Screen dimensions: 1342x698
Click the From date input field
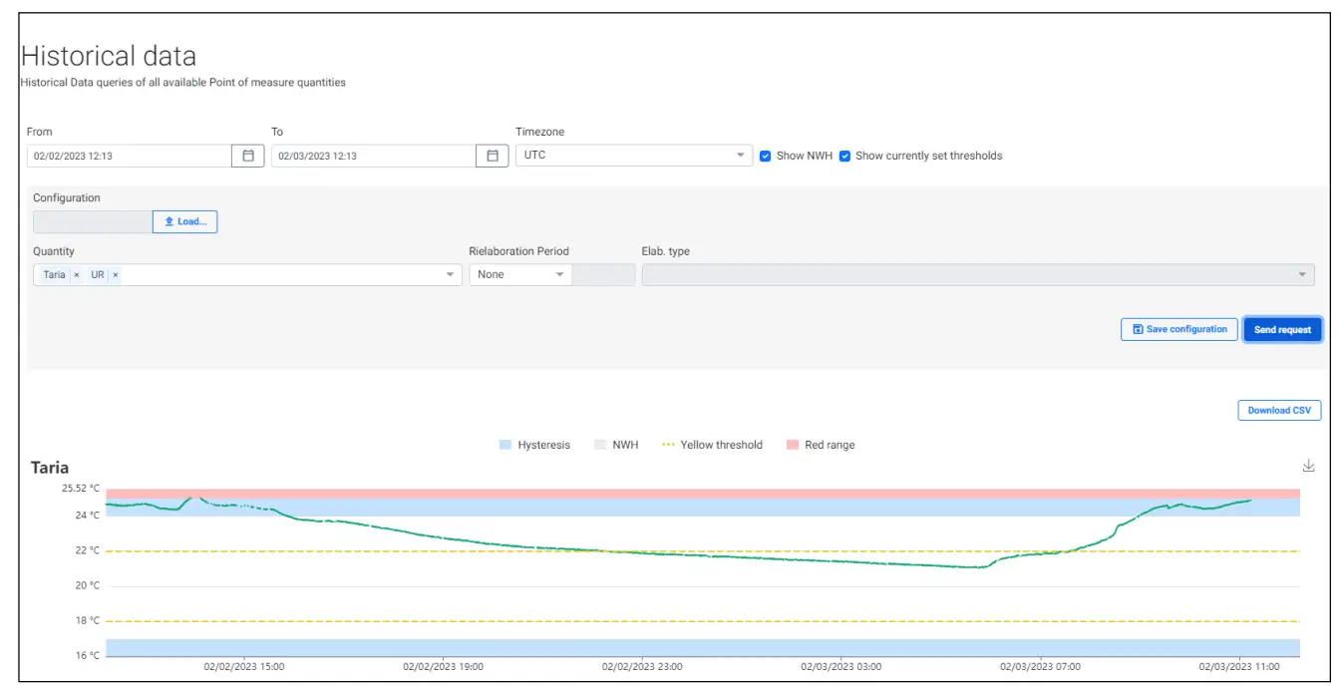click(x=129, y=156)
